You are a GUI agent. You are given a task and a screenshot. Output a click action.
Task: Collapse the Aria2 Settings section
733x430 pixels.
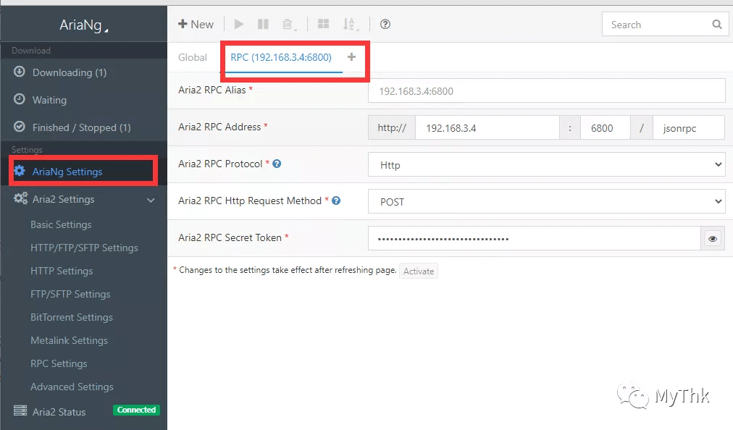(x=151, y=200)
